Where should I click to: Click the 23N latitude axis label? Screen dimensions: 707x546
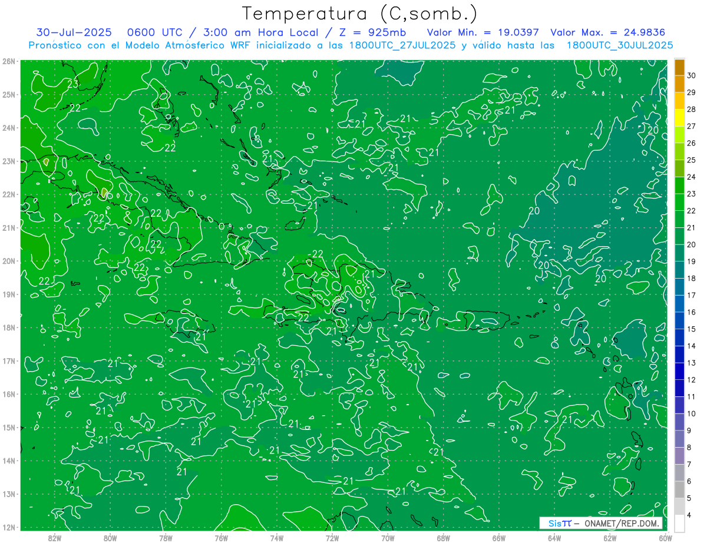click(x=9, y=161)
